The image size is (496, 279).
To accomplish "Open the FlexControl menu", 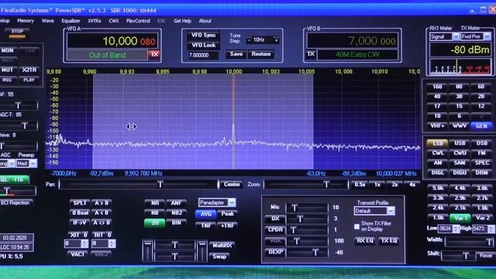I will (138, 21).
